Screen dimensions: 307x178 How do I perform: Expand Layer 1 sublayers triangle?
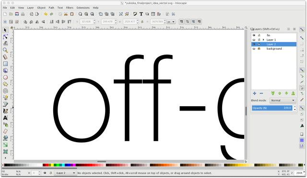(x=263, y=40)
